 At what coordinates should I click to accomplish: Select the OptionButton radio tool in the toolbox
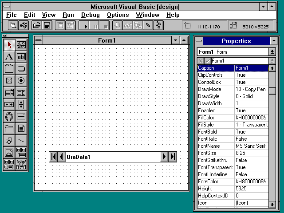[21, 81]
